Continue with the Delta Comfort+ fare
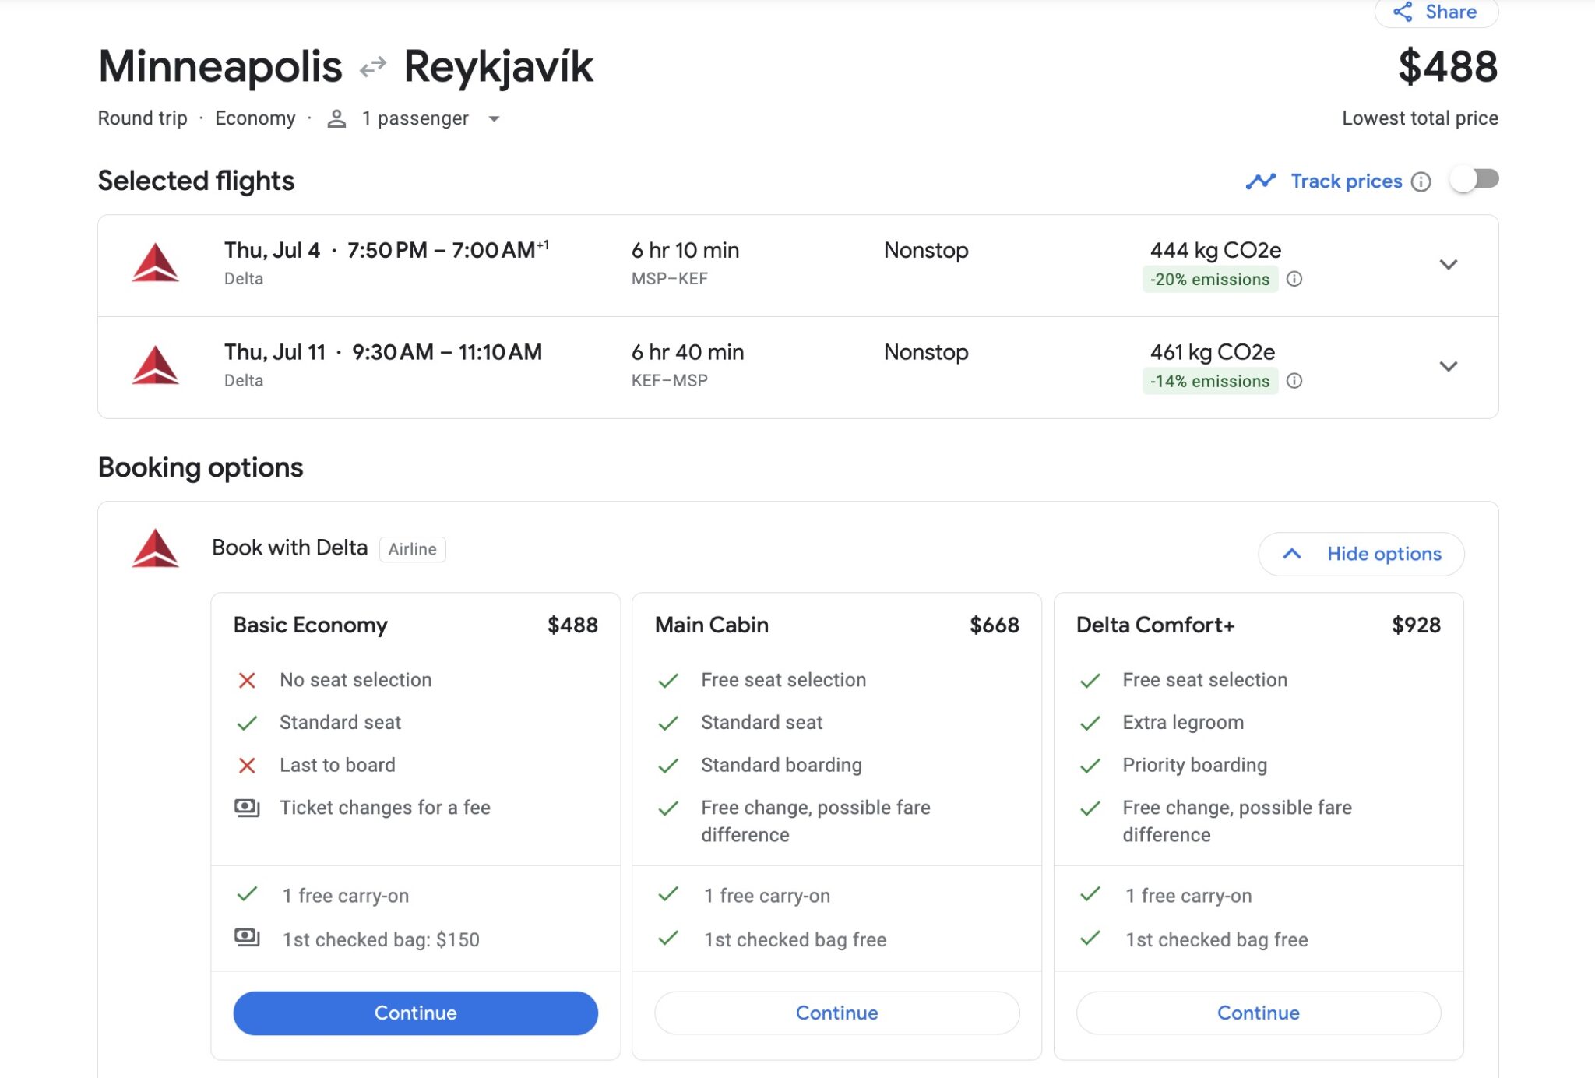The width and height of the screenshot is (1595, 1078). (1258, 1013)
